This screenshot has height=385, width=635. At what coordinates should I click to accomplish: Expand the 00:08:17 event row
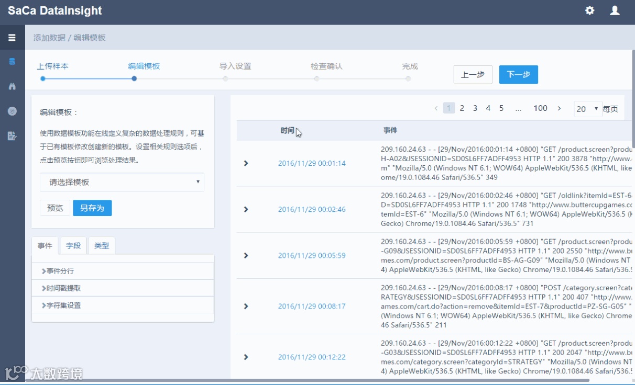(246, 306)
